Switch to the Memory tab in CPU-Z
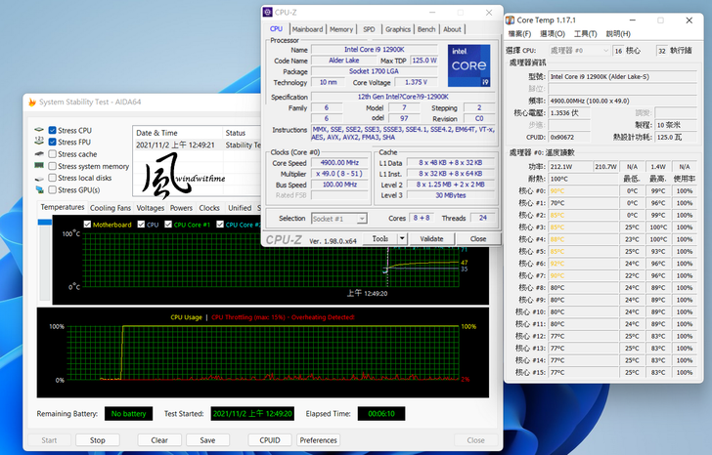 341,29
